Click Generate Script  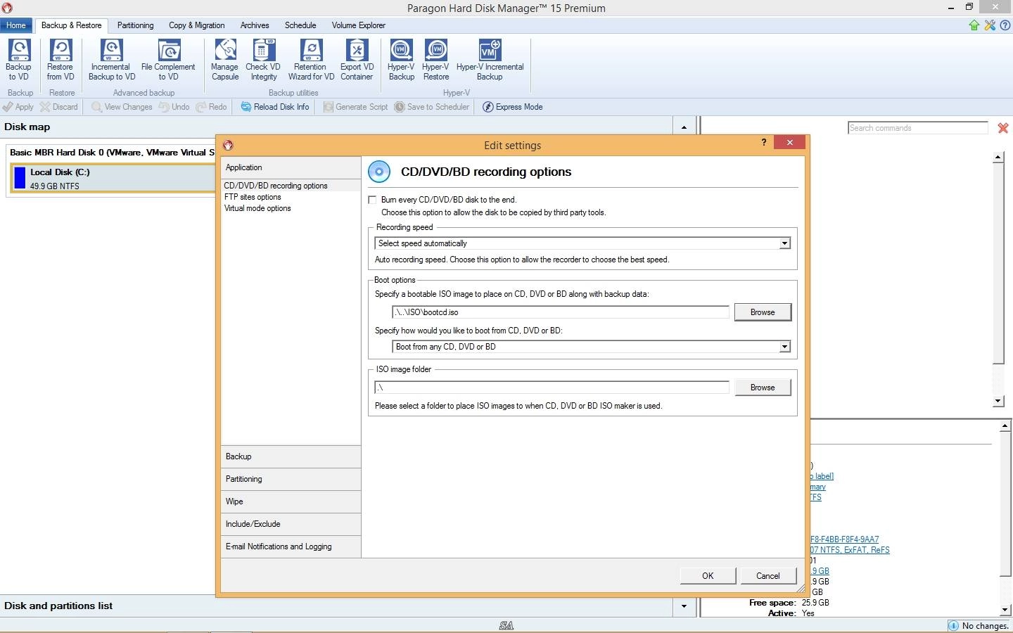coord(355,107)
